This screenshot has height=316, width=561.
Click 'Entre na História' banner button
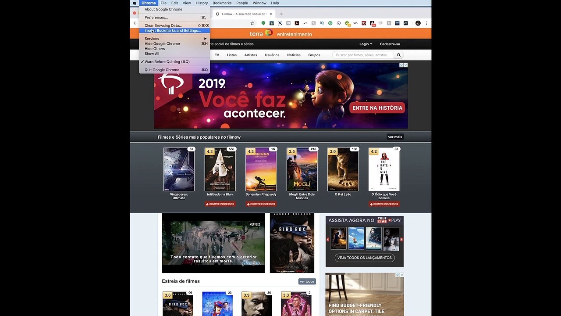tap(377, 108)
